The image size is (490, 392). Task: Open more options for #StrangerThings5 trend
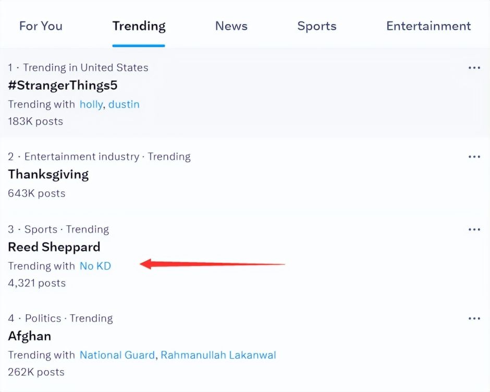point(474,68)
